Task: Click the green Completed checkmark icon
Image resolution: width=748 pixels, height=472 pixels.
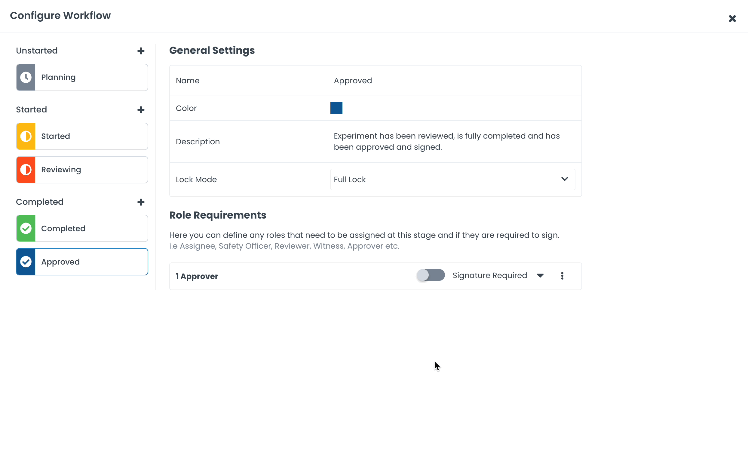Action: pos(26,228)
